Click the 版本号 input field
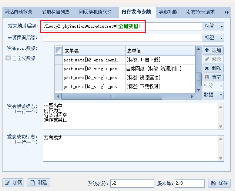The height and width of the screenshot is (191, 235). (190, 183)
